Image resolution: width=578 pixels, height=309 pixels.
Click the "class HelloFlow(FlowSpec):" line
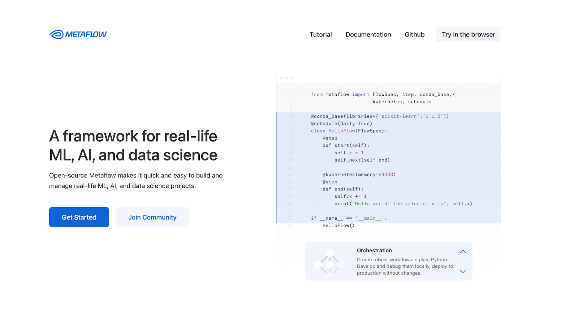[349, 131]
